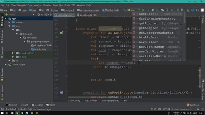This screenshot has height=115, width=205.
Task: Open the Refactor menu
Action: (x=47, y=5)
